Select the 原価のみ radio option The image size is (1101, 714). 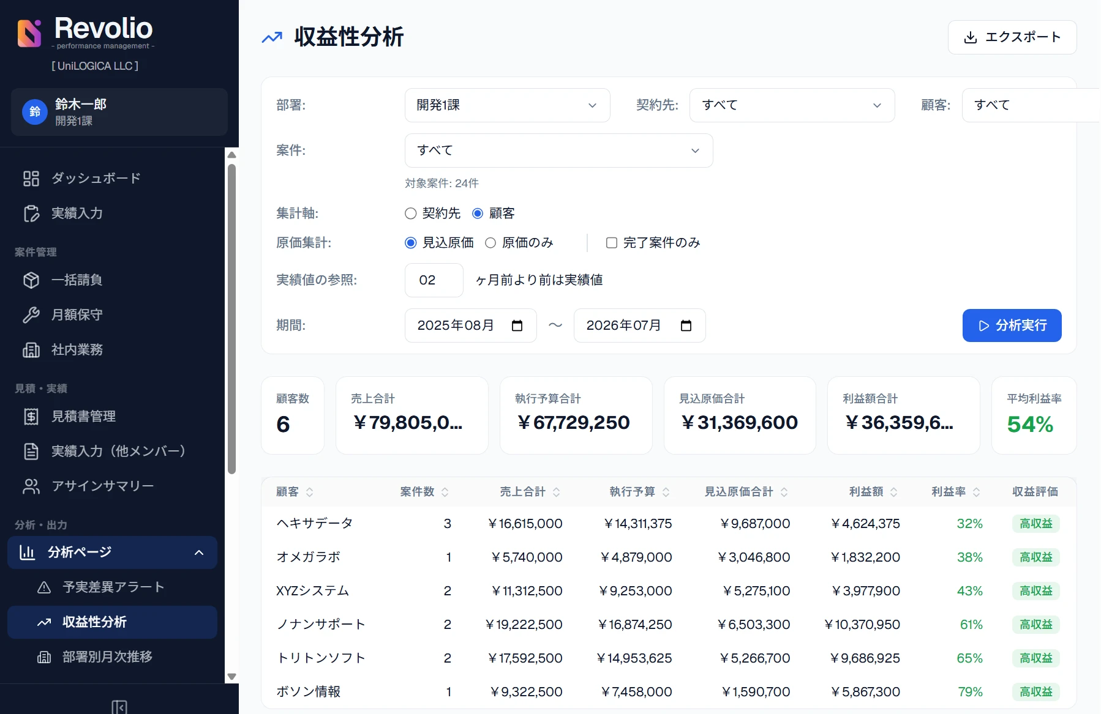tap(490, 243)
